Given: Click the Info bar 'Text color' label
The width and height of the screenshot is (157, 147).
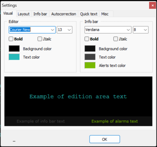Looking at the screenshot, I should (107, 57).
